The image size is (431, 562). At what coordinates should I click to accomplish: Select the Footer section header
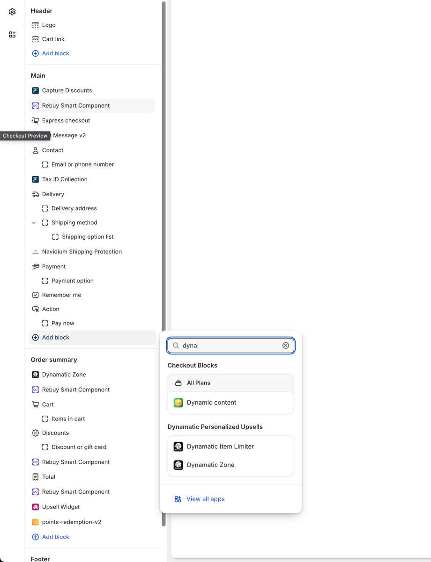click(40, 559)
